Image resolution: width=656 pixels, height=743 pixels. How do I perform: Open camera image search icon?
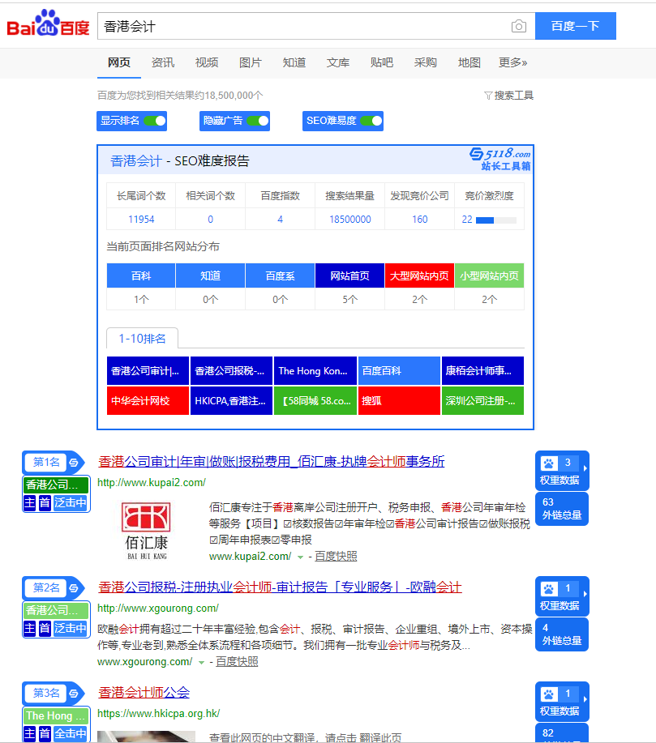click(x=518, y=26)
